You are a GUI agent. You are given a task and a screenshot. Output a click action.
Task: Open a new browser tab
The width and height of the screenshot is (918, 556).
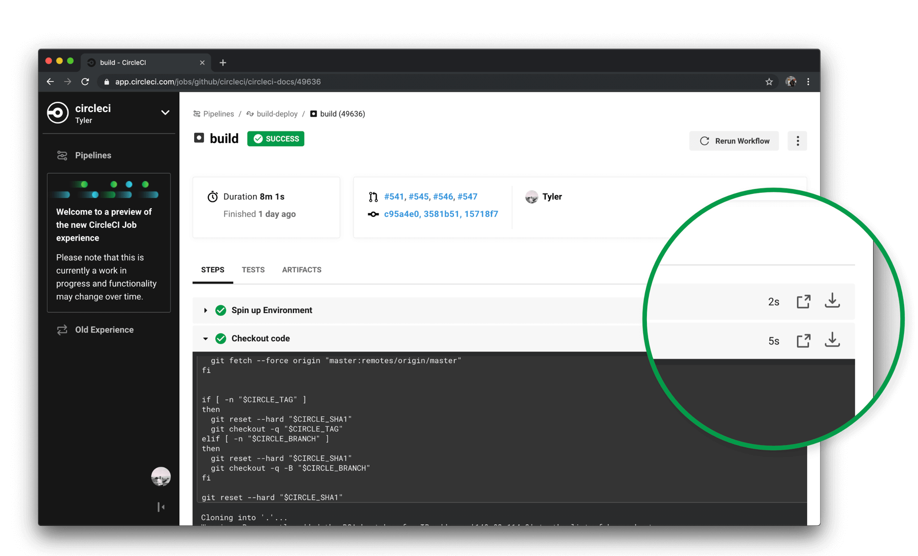click(223, 63)
